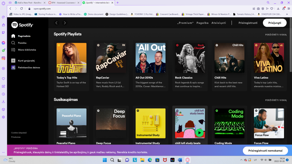The height and width of the screenshot is (164, 292).
Task: Open Atsisiųsti download link
Action: 219,23
